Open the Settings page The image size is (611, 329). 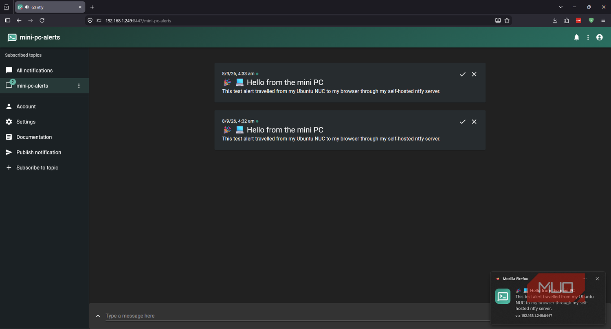(44, 122)
